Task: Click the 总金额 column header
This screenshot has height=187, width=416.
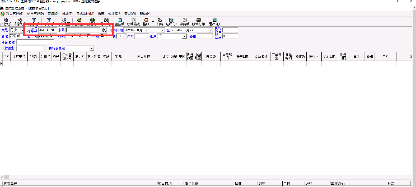Action: (x=211, y=56)
